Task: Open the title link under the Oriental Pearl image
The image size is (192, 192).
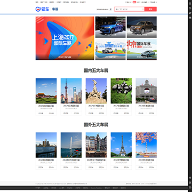Action: point(71,106)
